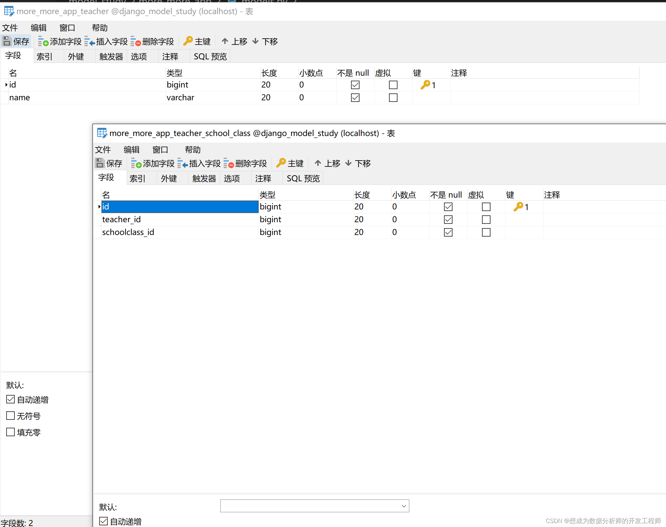Open 编辑 menu in teacher_school_class window
The image size is (666, 527).
(132, 150)
